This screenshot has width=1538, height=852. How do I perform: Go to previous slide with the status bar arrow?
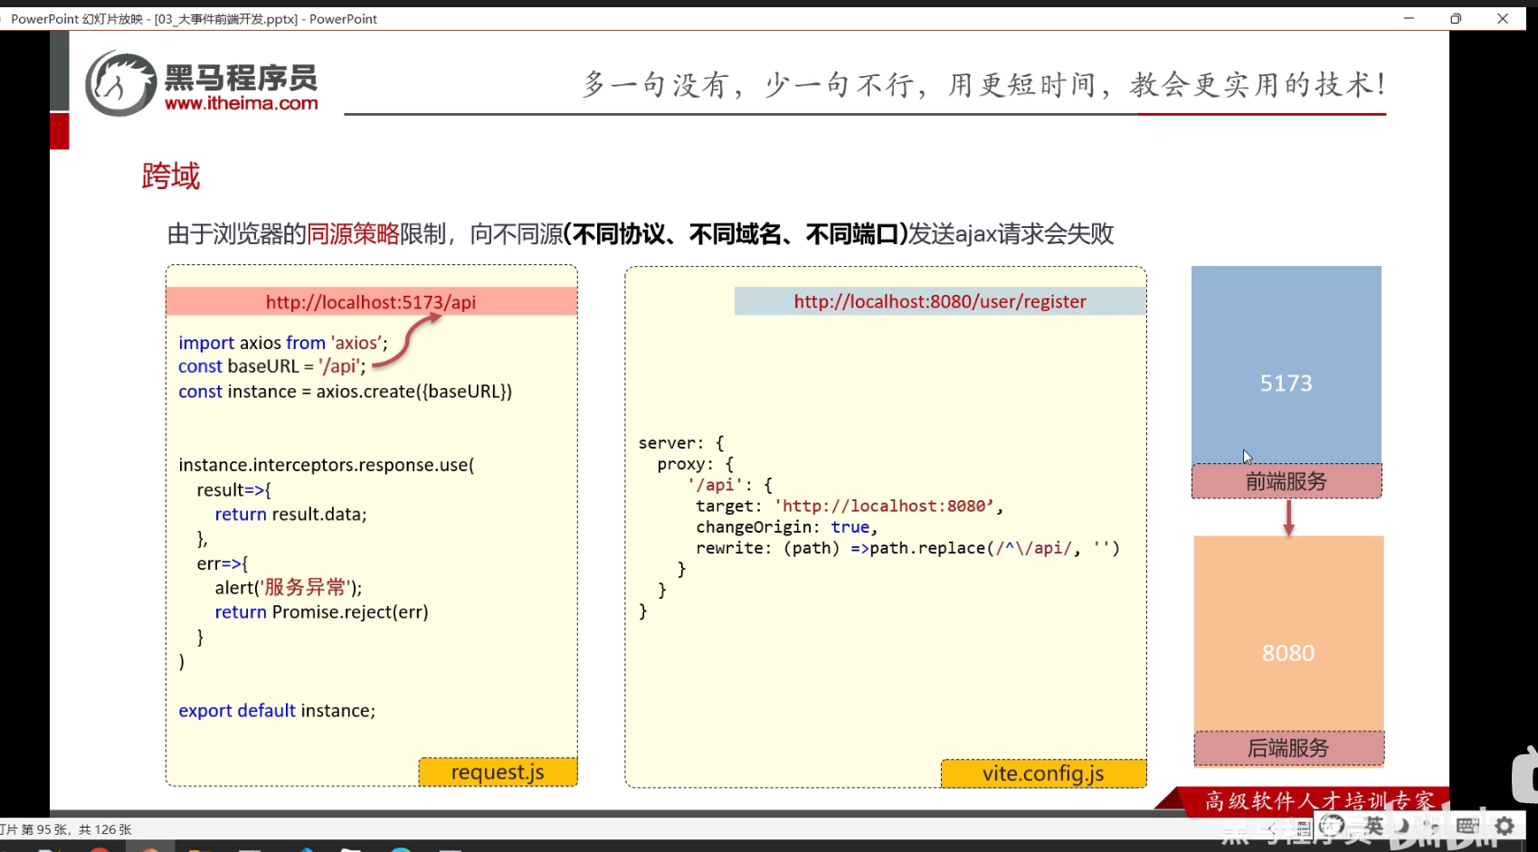pyautogui.click(x=1273, y=828)
